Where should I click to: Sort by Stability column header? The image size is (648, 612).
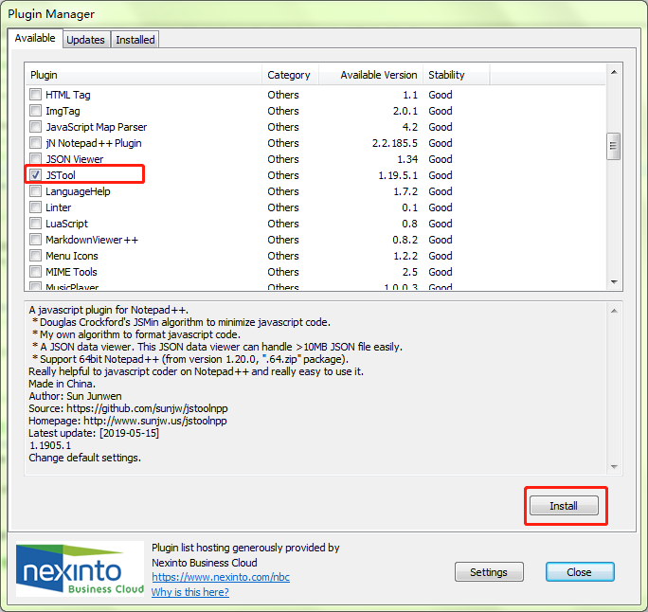(457, 75)
